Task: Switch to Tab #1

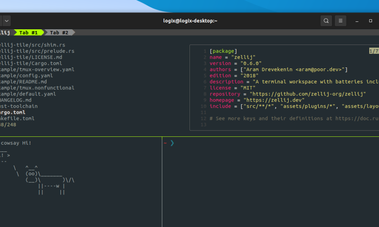Action: 28,33
